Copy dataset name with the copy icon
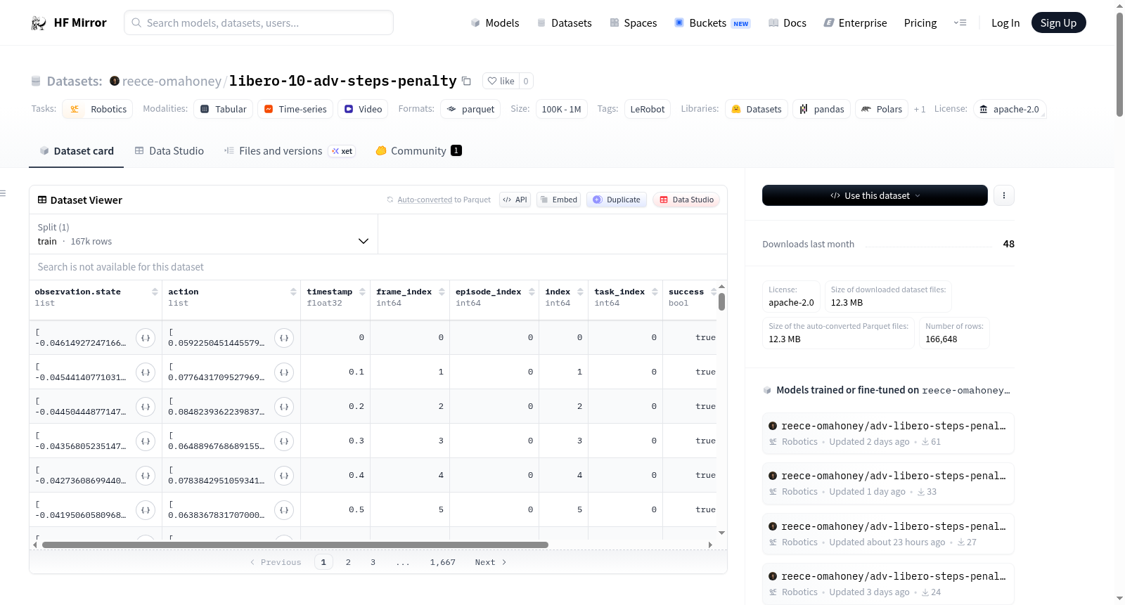This screenshot has width=1125, height=605. tap(466, 81)
